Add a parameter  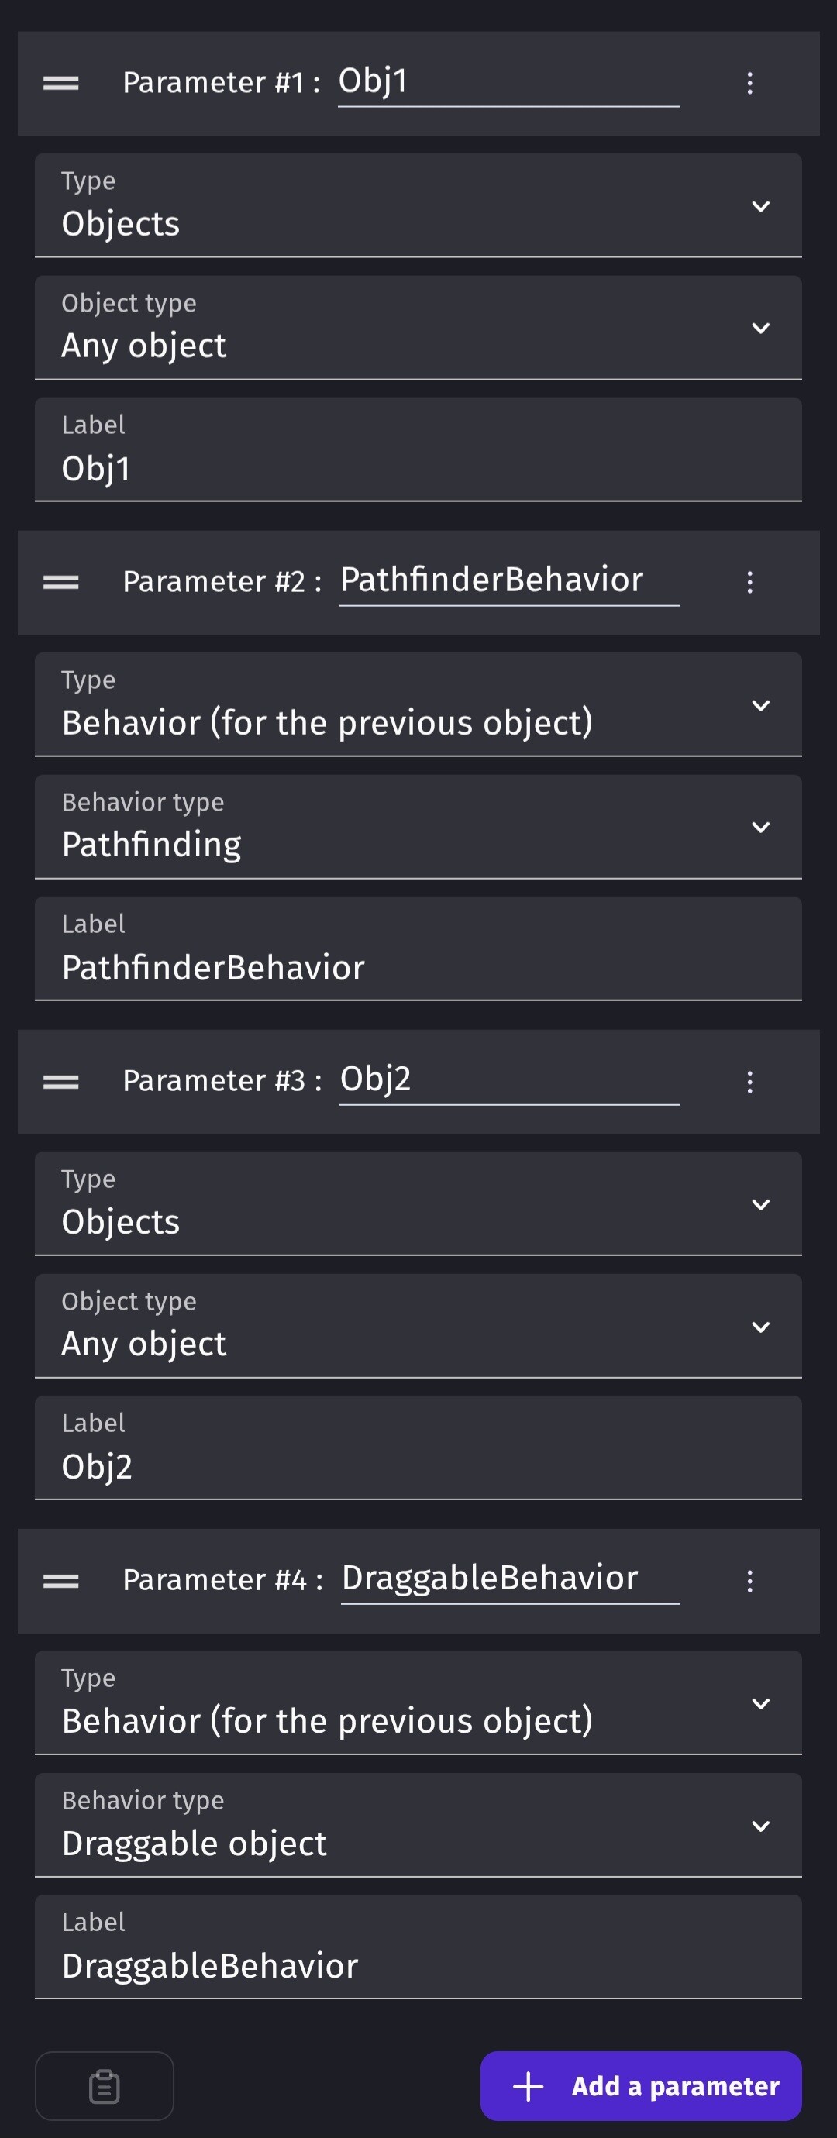pos(641,2086)
